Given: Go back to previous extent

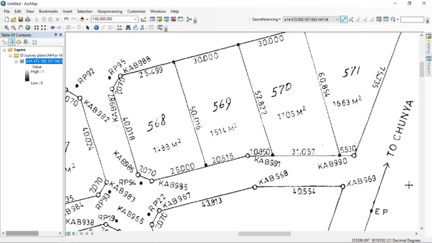Looking at the screenshot, I should [53, 28].
